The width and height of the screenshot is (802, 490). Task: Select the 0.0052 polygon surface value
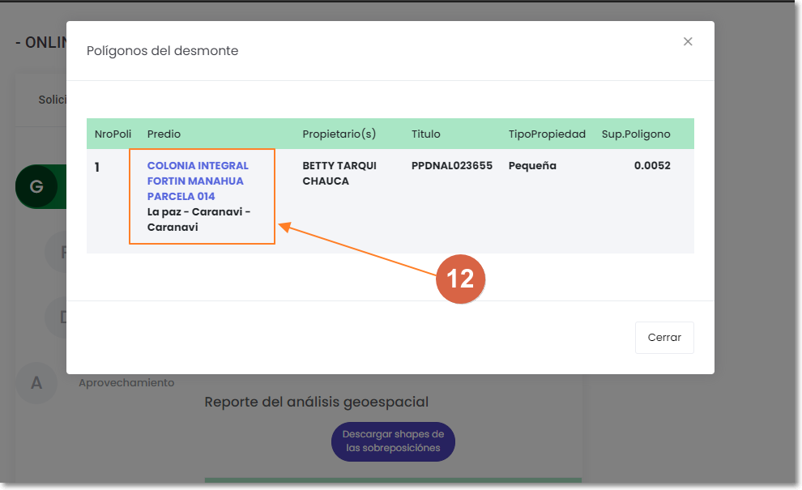[652, 165]
